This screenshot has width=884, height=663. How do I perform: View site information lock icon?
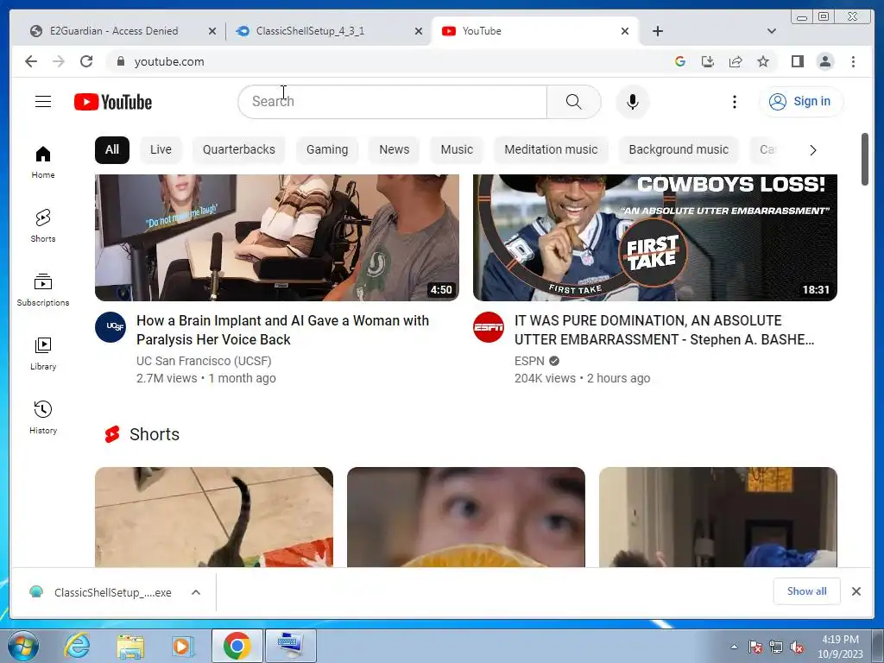point(120,61)
